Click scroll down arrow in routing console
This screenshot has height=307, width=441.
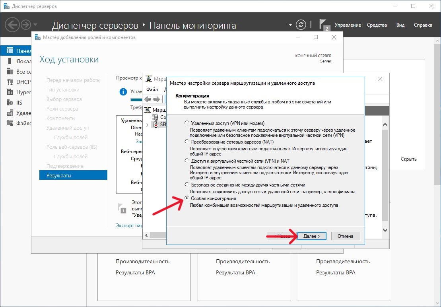coord(385,230)
